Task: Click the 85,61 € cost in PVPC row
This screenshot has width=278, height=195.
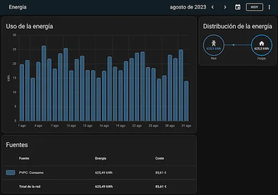Action: click(161, 173)
